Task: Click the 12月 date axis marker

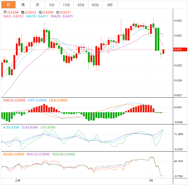Action: (x=17, y=180)
